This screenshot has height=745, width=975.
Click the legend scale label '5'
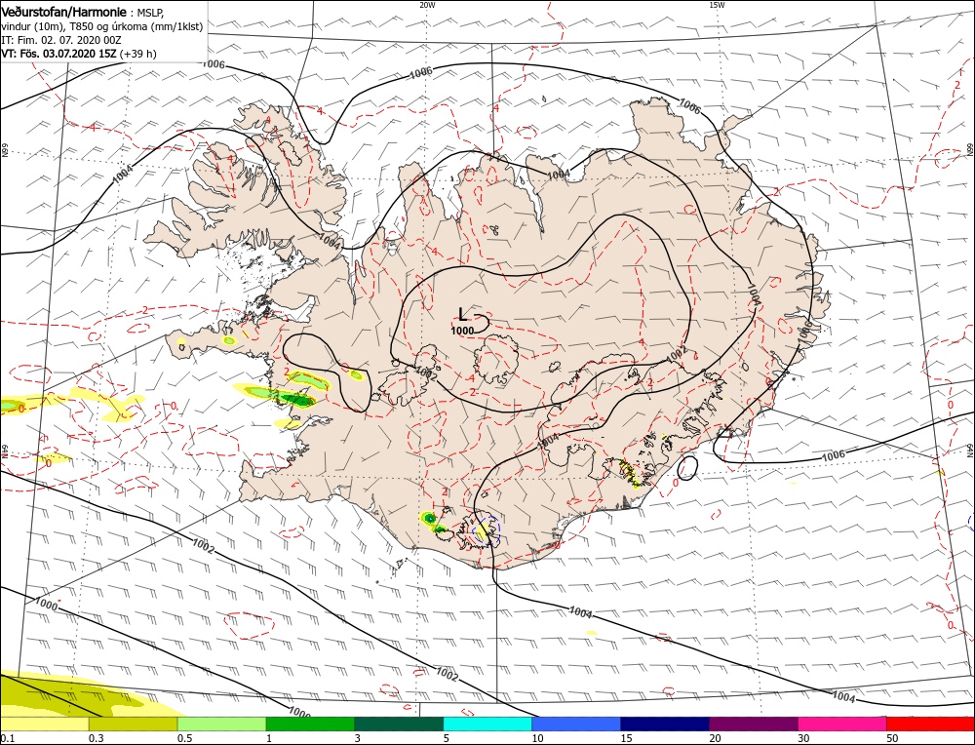[446, 738]
